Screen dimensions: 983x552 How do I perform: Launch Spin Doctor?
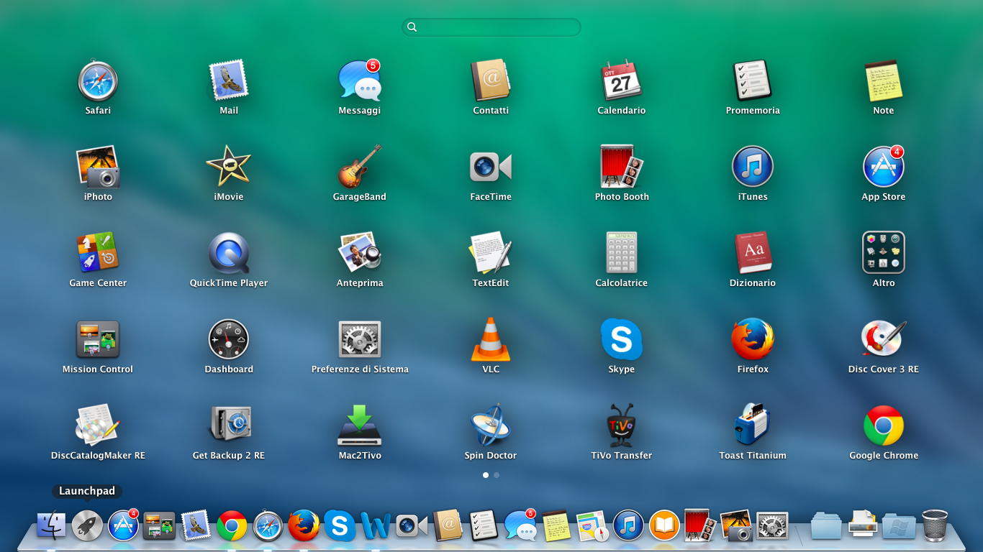(x=491, y=426)
